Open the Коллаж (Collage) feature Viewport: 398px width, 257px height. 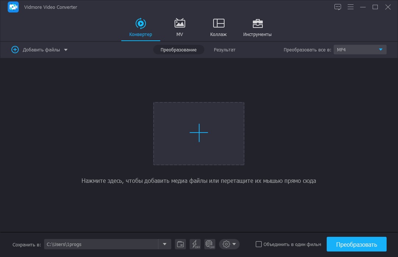(218, 23)
